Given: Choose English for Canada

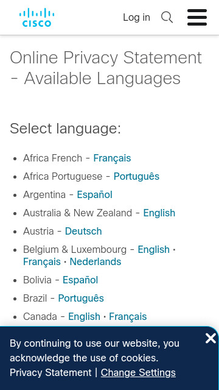Looking at the screenshot, I should (x=84, y=317).
